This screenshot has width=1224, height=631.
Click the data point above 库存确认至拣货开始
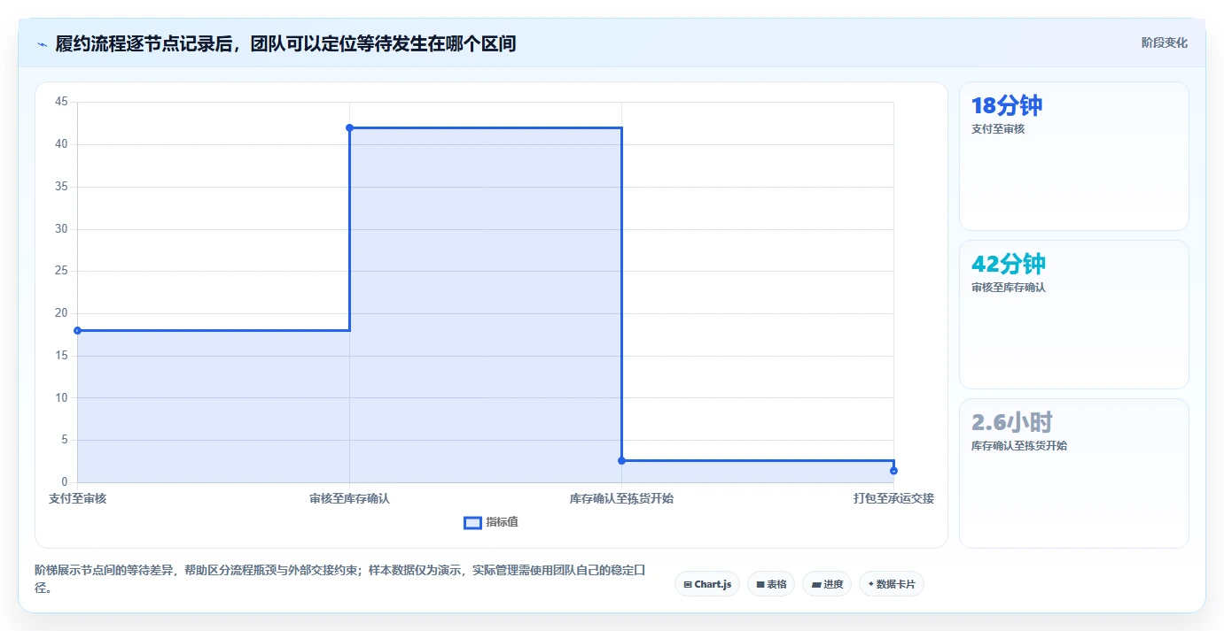coord(621,460)
